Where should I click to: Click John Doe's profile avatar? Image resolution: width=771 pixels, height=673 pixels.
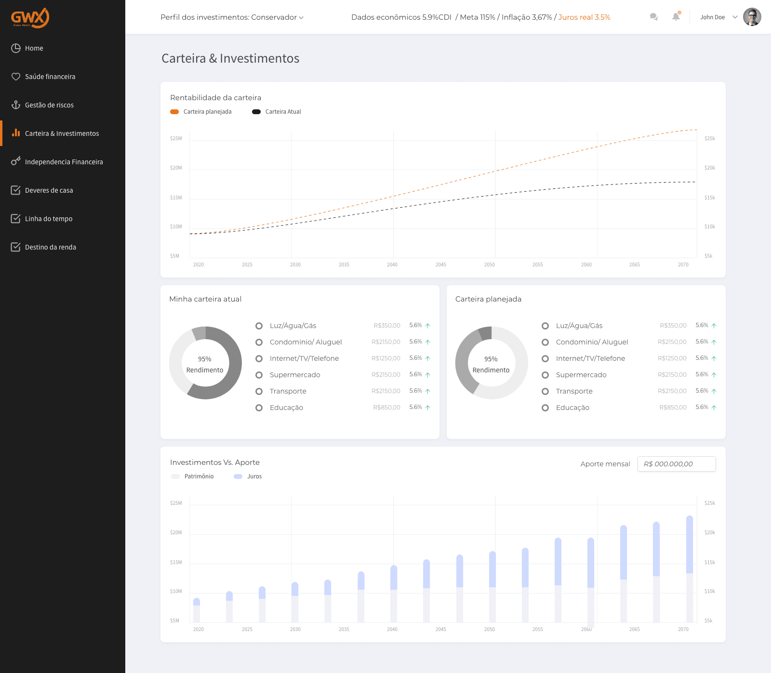click(752, 17)
